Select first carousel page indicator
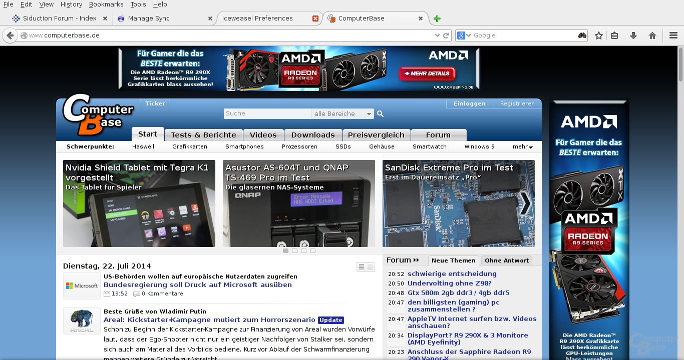The height and width of the screenshot is (360, 684). tap(285, 251)
